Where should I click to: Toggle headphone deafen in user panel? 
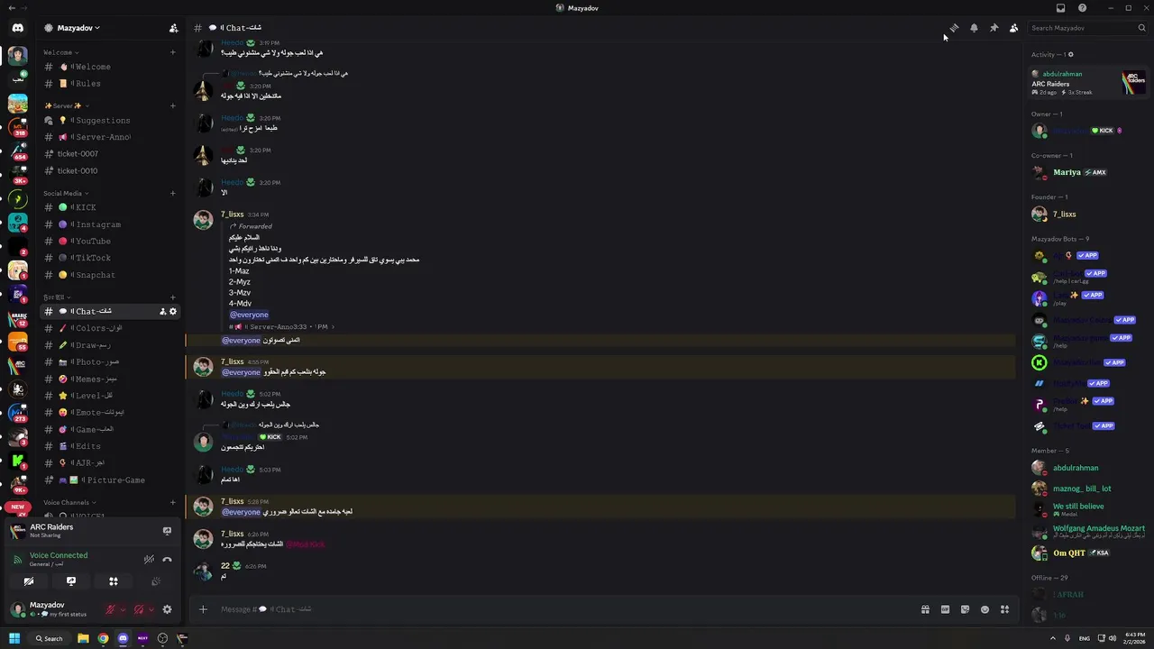[138, 609]
